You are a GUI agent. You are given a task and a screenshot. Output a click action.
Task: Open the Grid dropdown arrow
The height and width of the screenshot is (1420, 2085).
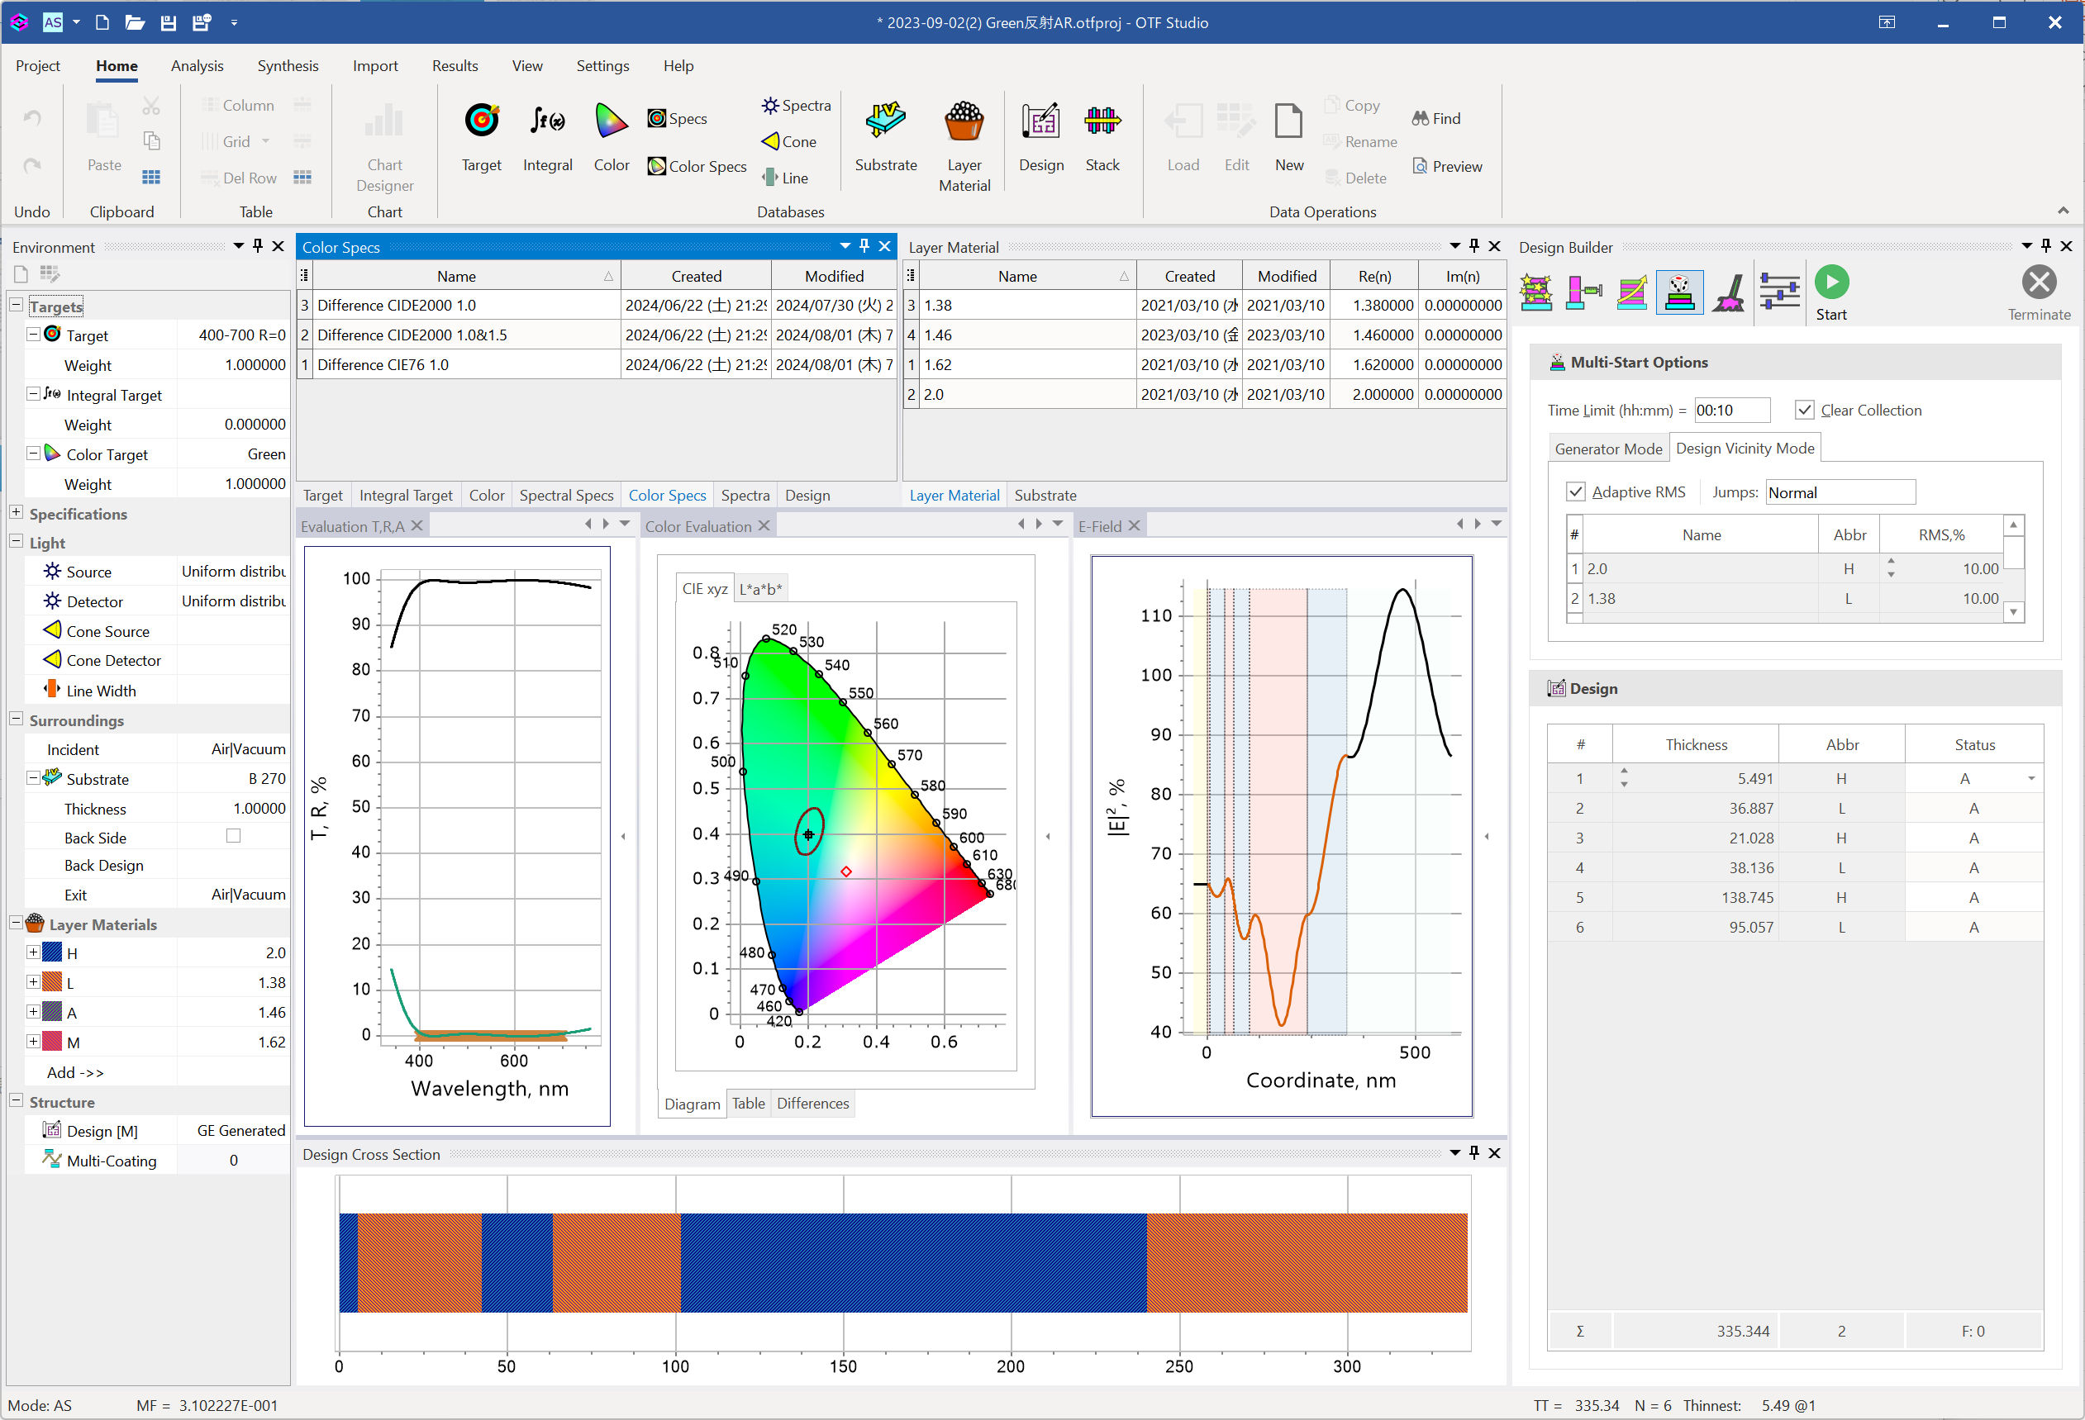[x=265, y=142]
